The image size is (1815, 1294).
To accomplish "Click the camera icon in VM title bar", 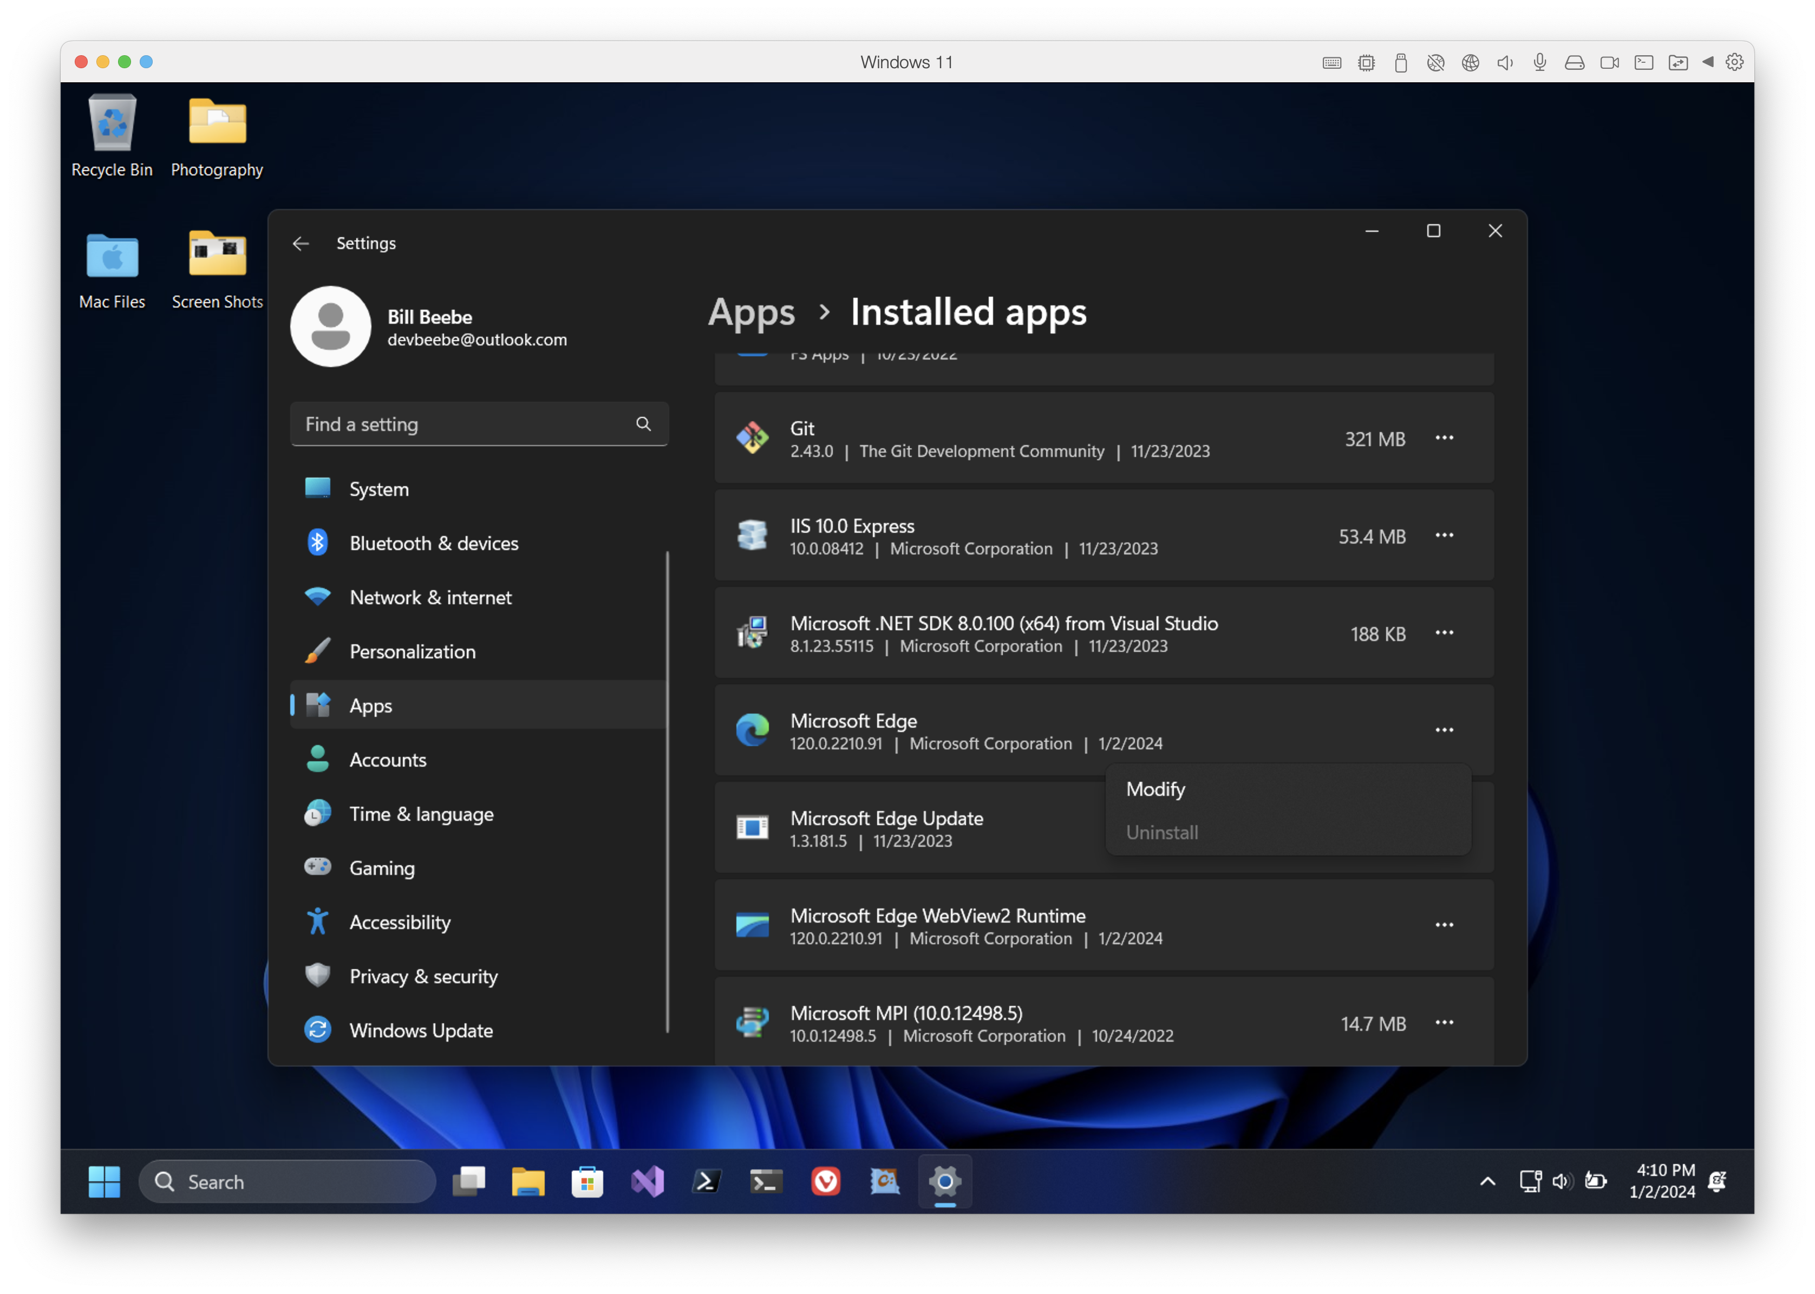I will [x=1609, y=62].
